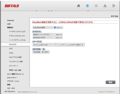Viewport: 120px width, 94px height.
Task: Open マルチキャスト制御 sidebar item
Action: (16, 61)
